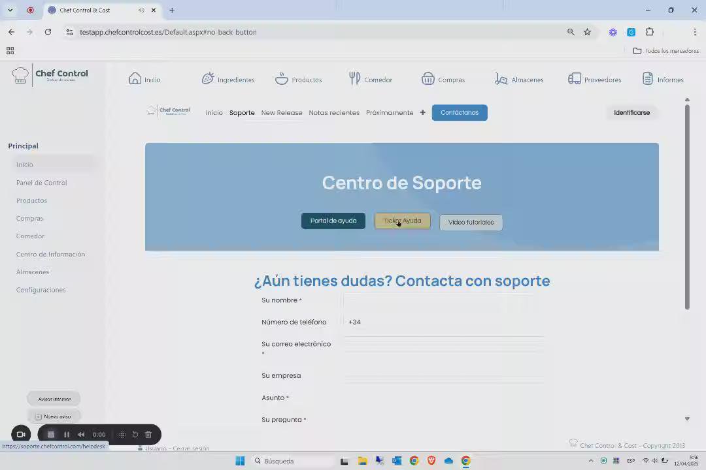
Task: Open Configuraciones in sidebar
Action: click(x=41, y=290)
